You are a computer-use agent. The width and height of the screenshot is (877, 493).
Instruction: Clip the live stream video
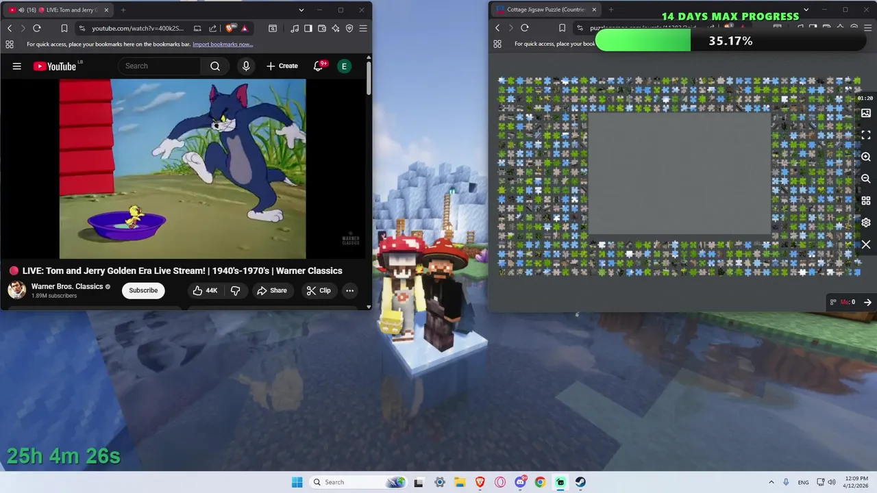[x=319, y=290]
